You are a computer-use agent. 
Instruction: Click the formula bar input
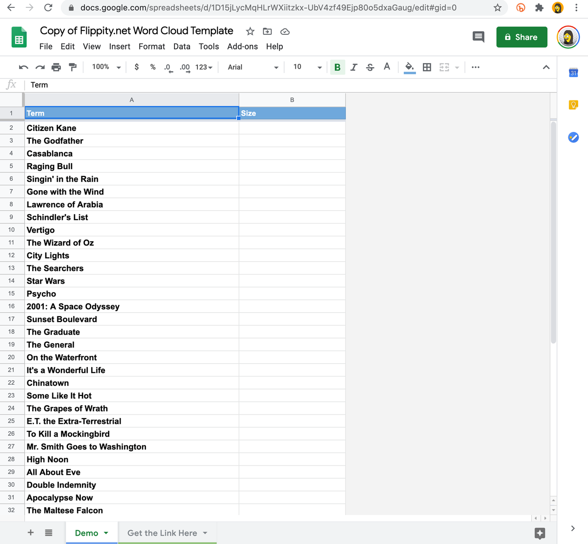291,85
